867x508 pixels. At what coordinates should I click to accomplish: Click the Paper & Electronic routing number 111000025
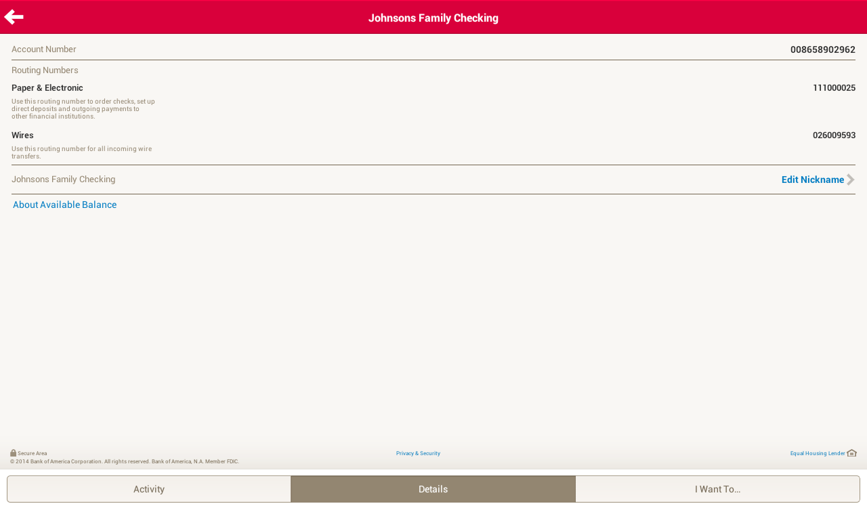click(834, 88)
